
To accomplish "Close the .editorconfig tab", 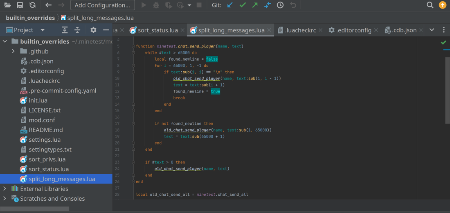I will coord(376,30).
